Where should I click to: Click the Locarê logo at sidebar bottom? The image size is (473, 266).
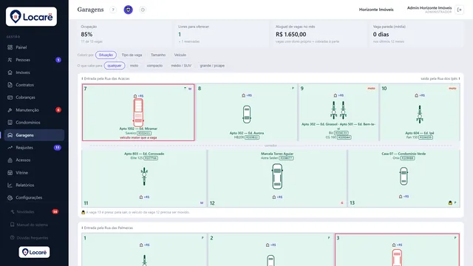point(34,252)
